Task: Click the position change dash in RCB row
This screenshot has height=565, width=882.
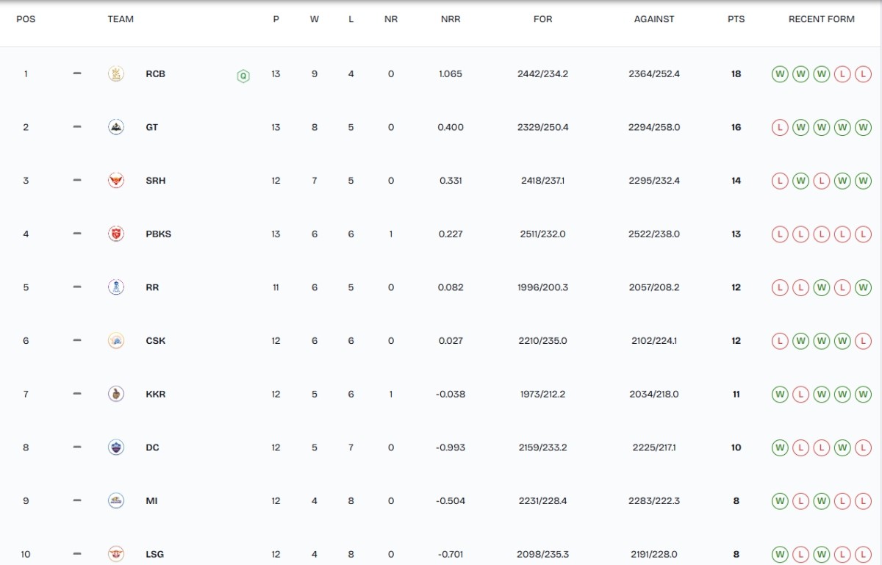Action: (77, 73)
